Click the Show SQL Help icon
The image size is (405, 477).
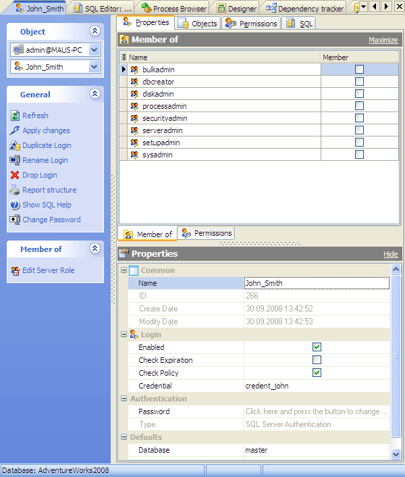[16, 205]
